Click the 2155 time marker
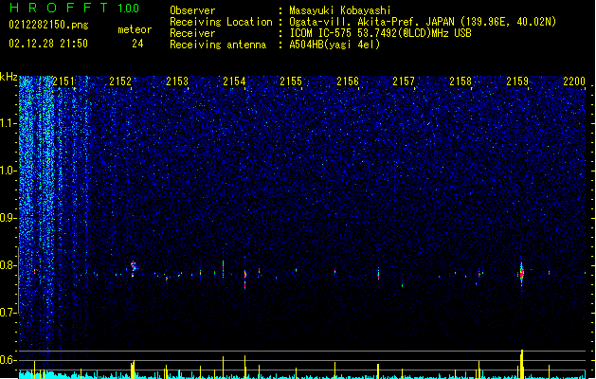 291,81
